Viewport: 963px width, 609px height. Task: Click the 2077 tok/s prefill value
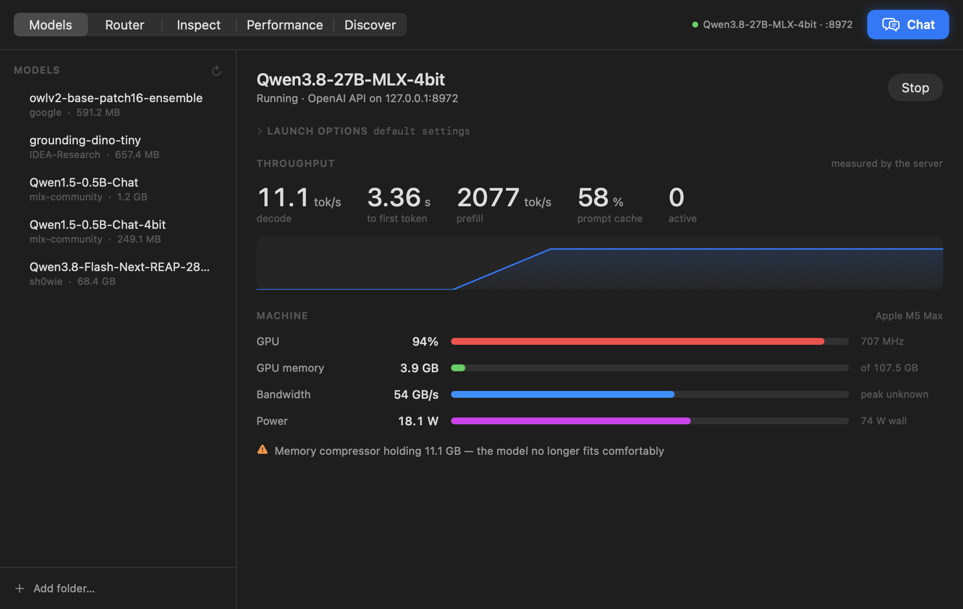(504, 197)
